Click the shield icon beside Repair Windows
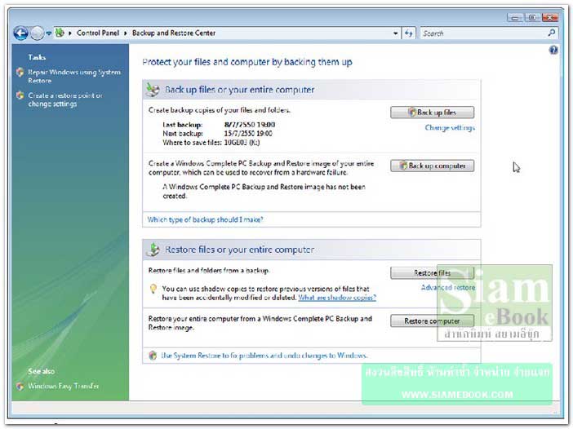573x429 pixels. [x=20, y=73]
